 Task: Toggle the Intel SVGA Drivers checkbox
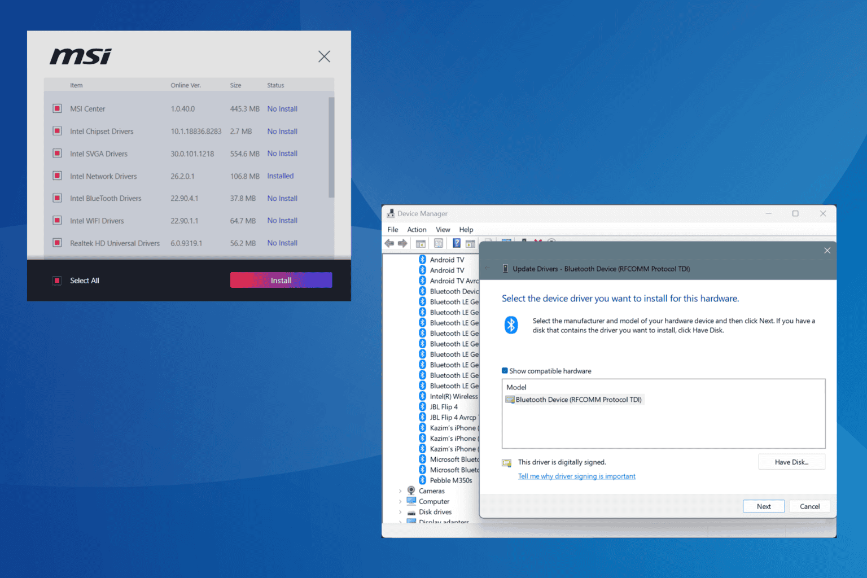[x=57, y=153]
